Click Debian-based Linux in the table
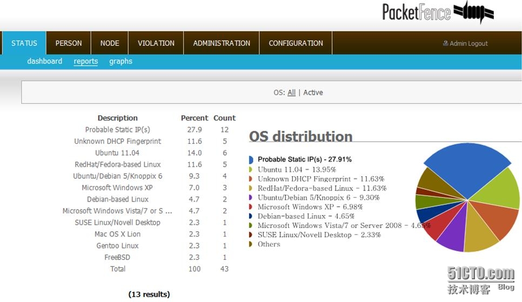Screen dimensions: 522x302 tap(117, 199)
